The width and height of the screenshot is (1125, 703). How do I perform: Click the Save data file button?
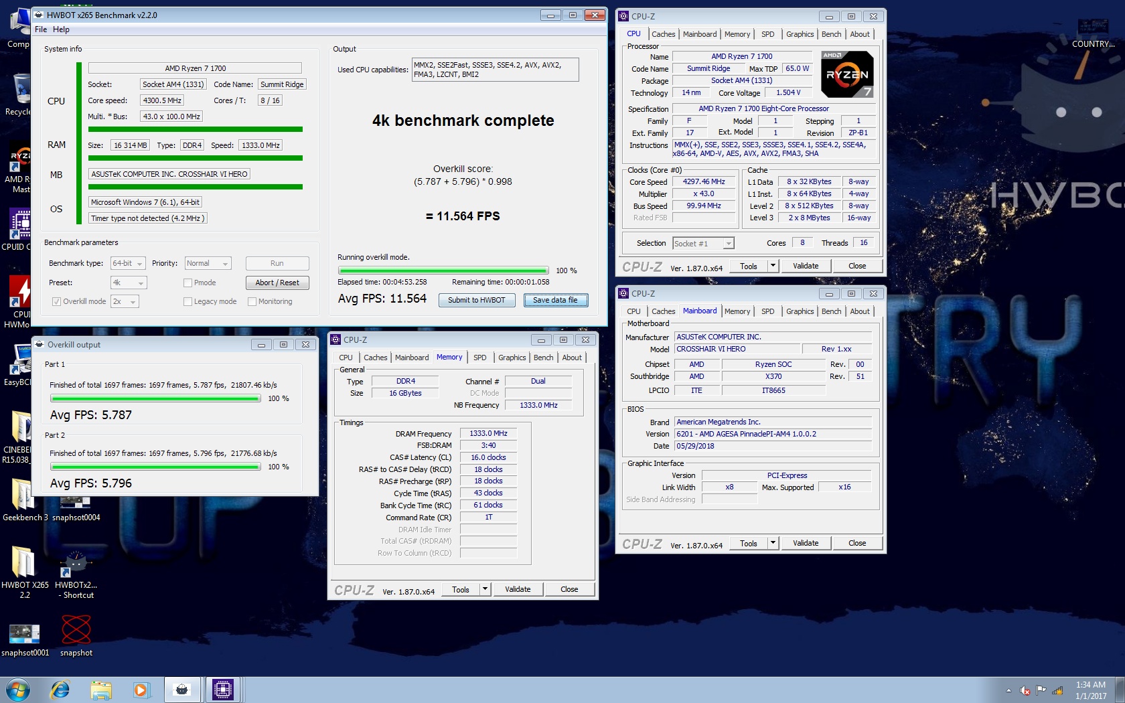(x=555, y=300)
